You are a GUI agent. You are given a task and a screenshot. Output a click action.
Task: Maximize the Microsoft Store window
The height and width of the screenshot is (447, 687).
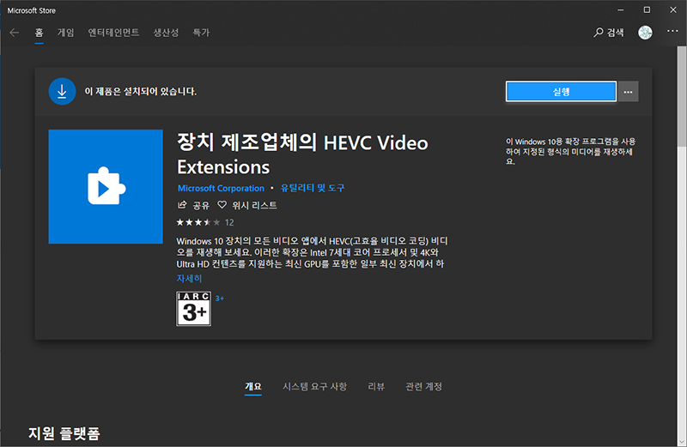pos(647,9)
